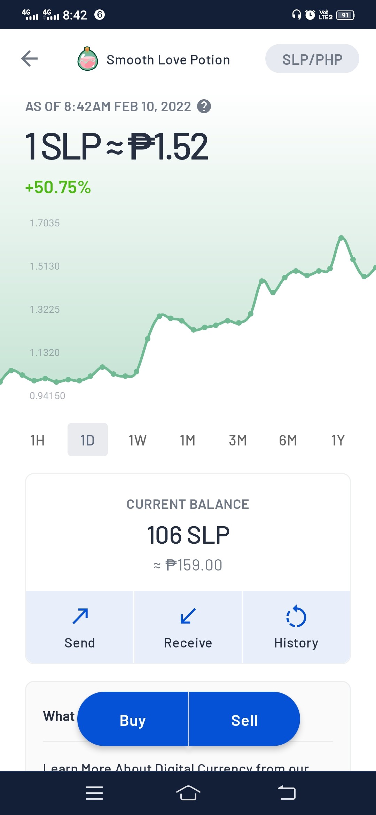Tap the blue Sell button
The width and height of the screenshot is (376, 815).
(x=244, y=719)
